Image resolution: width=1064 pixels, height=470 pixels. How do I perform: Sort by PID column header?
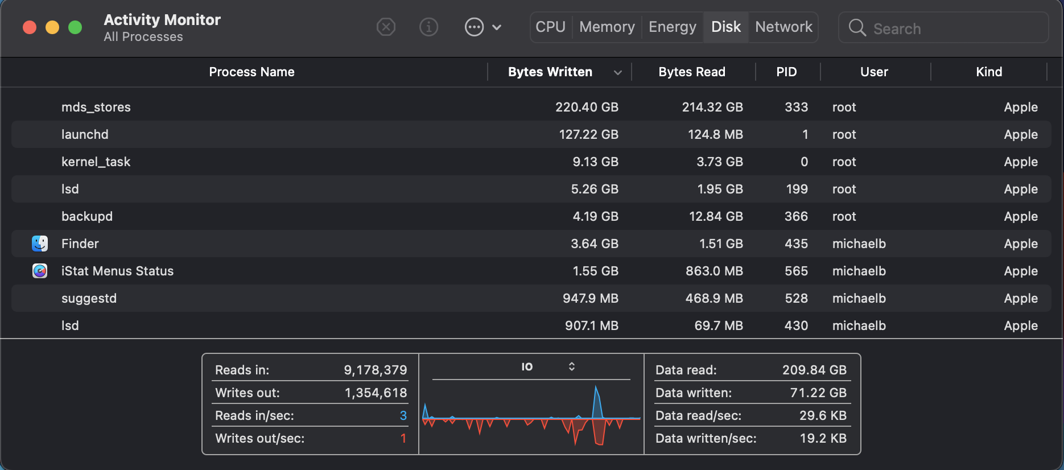(x=786, y=72)
